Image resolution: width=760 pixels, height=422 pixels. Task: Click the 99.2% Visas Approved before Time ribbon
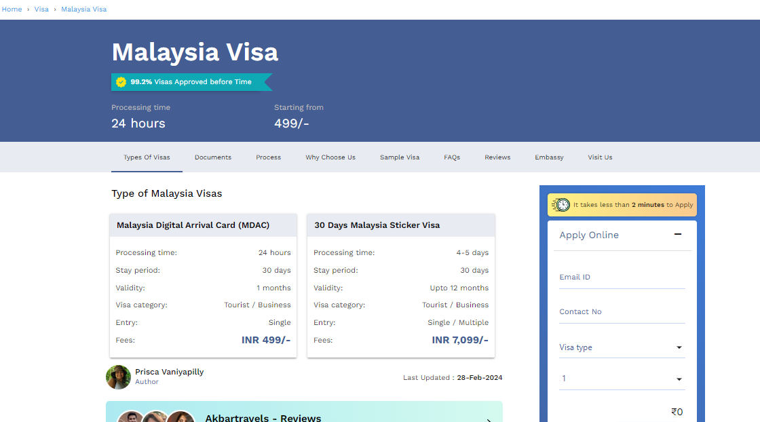coord(191,82)
